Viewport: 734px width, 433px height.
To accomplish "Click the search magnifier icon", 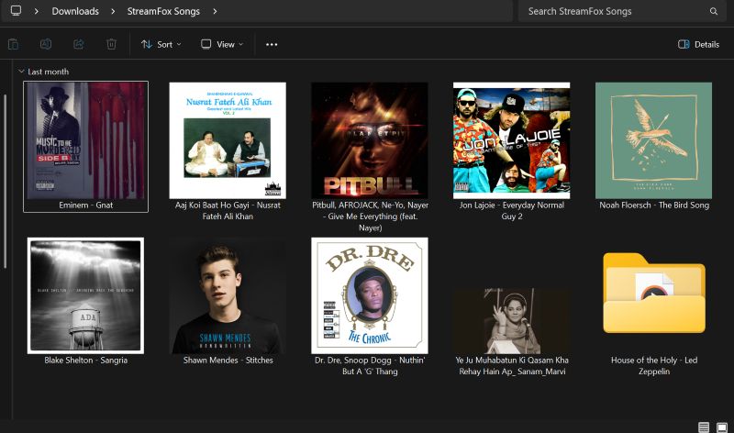I will tap(714, 11).
